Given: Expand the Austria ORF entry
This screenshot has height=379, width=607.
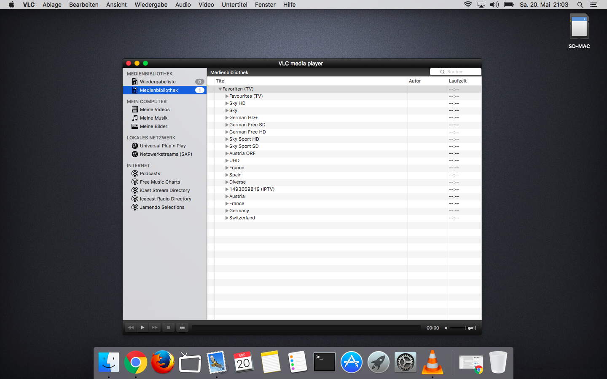Looking at the screenshot, I should 227,154.
